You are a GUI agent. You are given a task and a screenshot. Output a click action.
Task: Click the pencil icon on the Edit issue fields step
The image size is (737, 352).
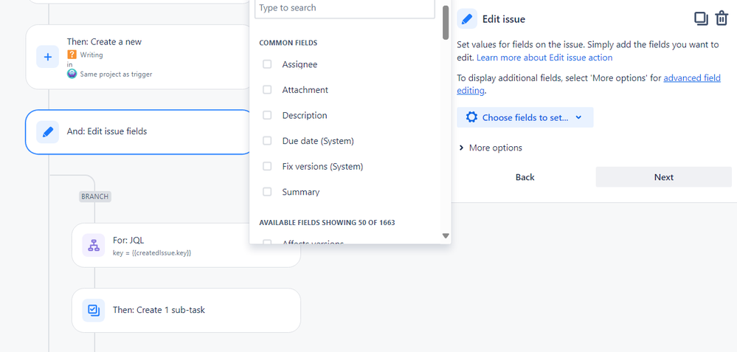pos(47,131)
